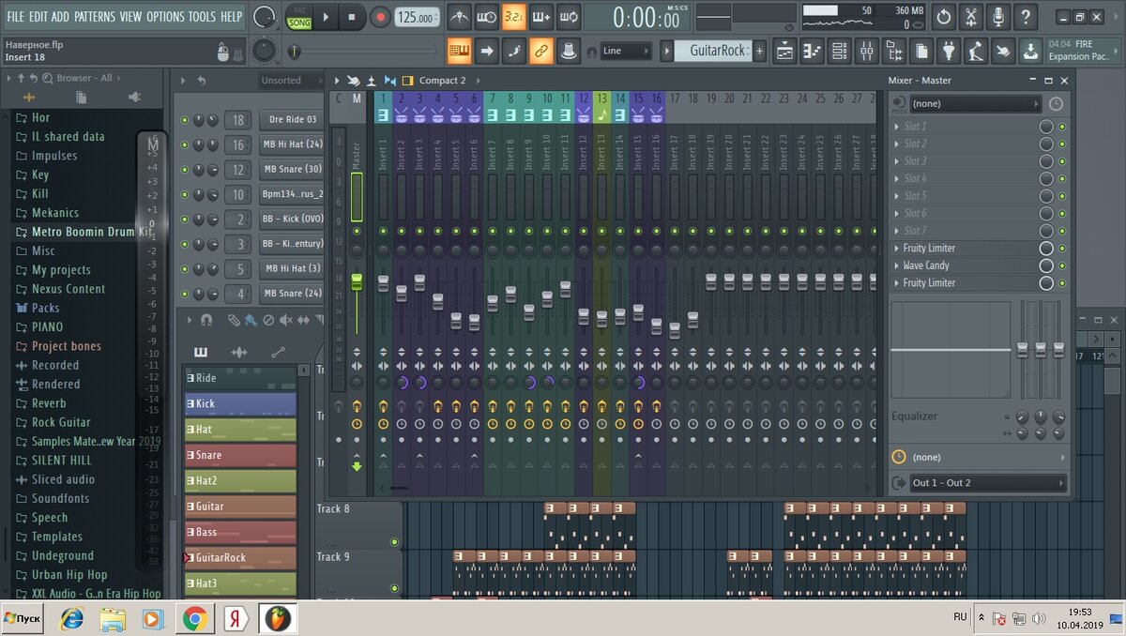Click the undo history refresh icon
This screenshot has height=636, width=1126.
tap(944, 16)
